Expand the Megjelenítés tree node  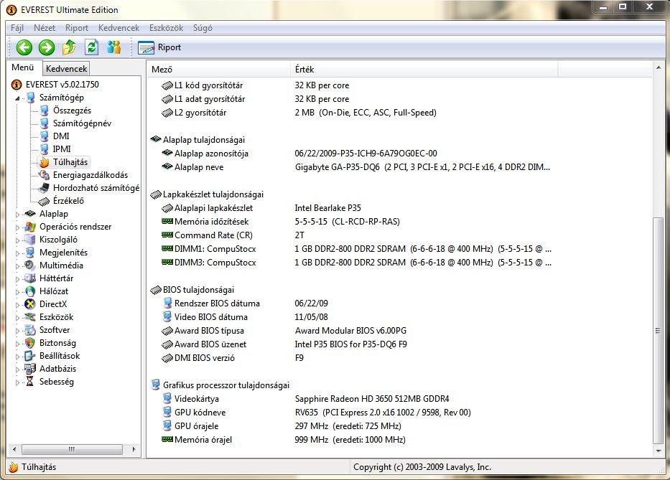17,253
